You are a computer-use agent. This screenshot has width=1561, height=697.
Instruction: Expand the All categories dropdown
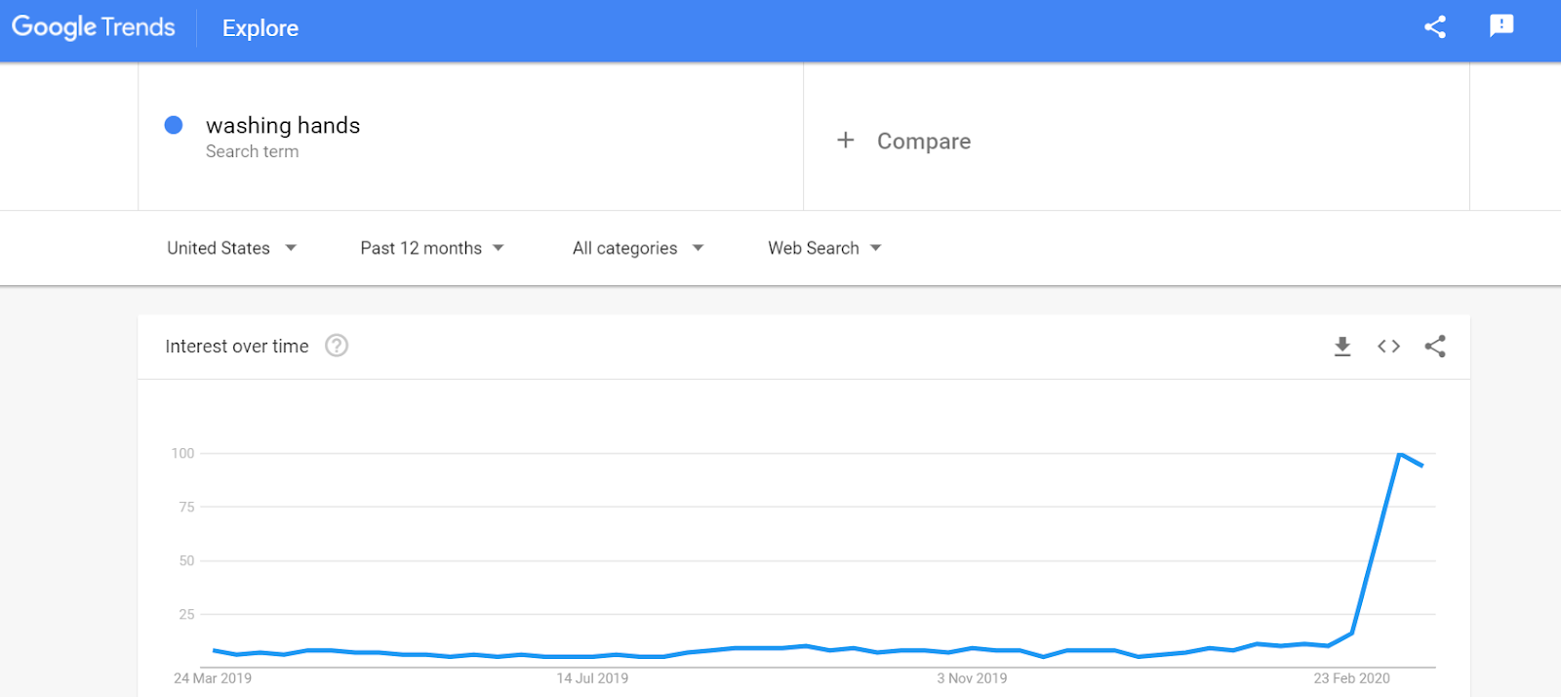[638, 248]
